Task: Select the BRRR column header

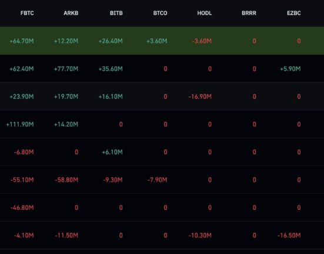Action: click(x=249, y=13)
